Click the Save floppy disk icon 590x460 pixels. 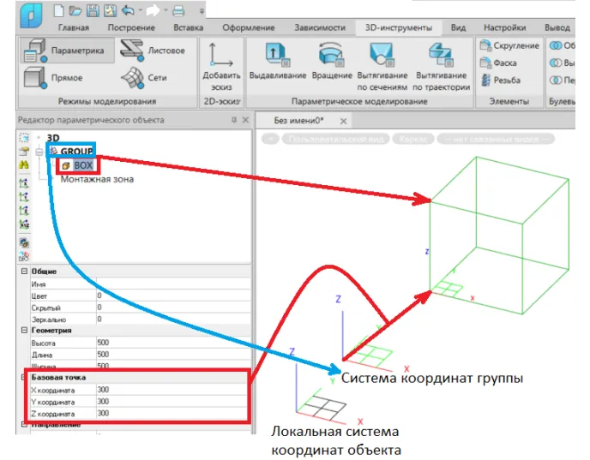click(x=93, y=11)
